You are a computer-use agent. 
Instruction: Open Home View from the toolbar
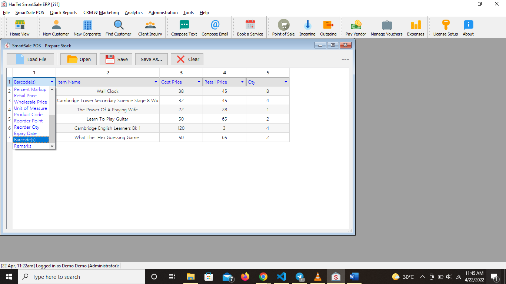(20, 28)
